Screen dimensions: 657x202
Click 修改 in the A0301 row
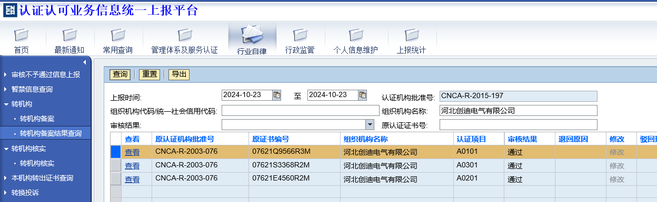(x=617, y=166)
